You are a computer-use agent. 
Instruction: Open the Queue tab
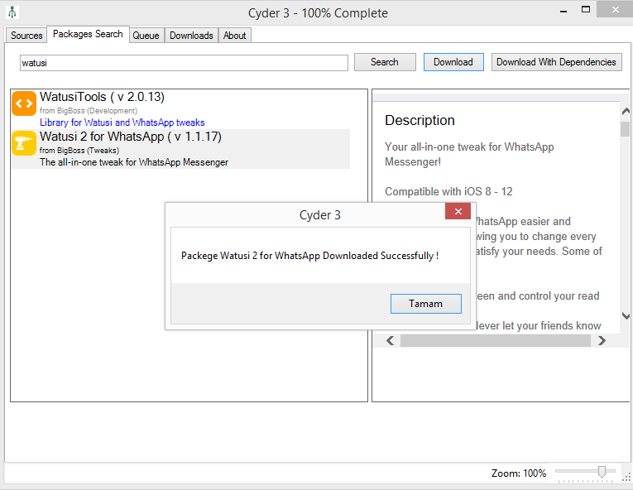146,36
